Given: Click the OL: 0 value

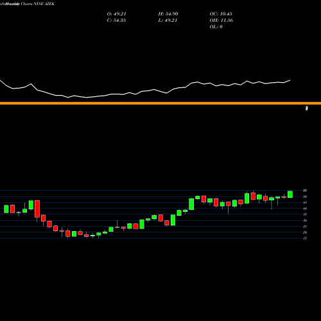Looking at the screenshot, I should pos(216,27).
